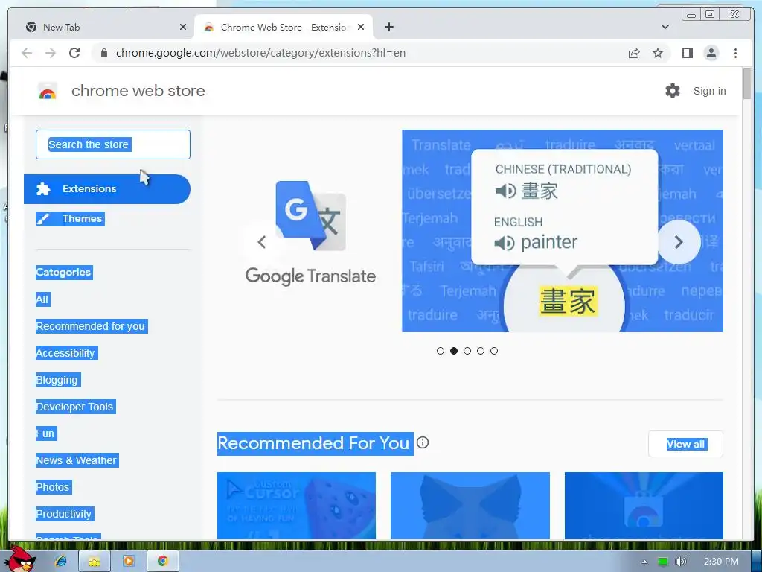The height and width of the screenshot is (572, 762).
Task: Click the chrome web store logo
Action: point(48,91)
